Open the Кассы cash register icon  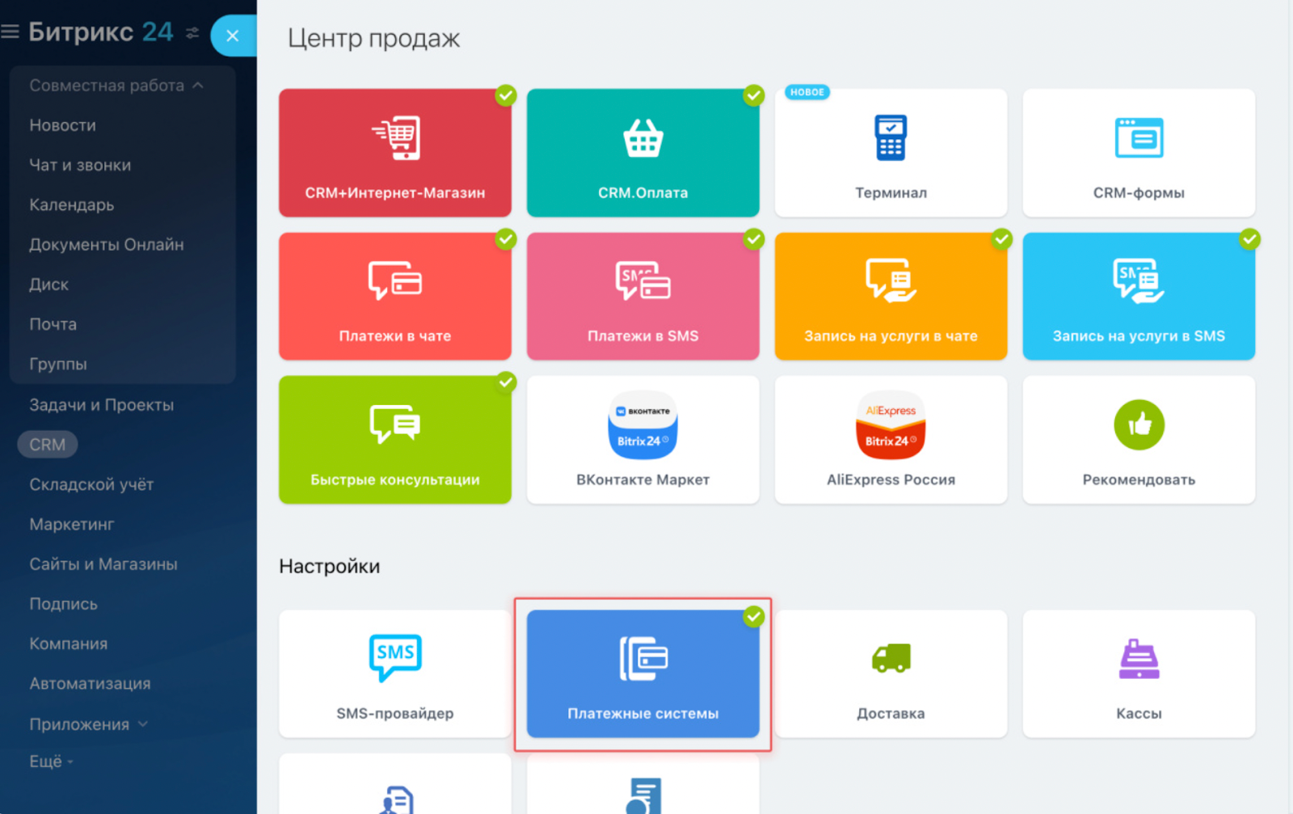(1139, 658)
